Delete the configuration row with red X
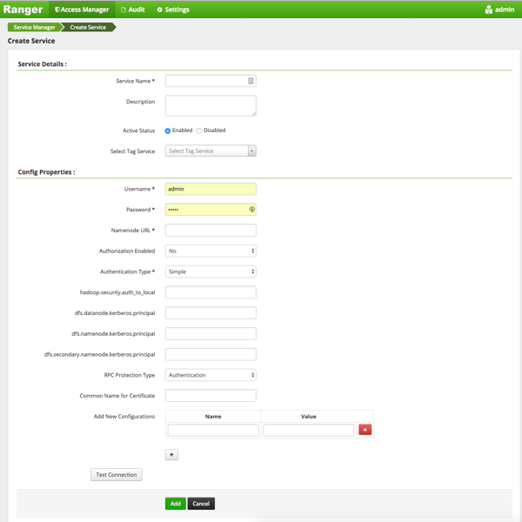Screen dimensions: 522x522 [x=365, y=430]
